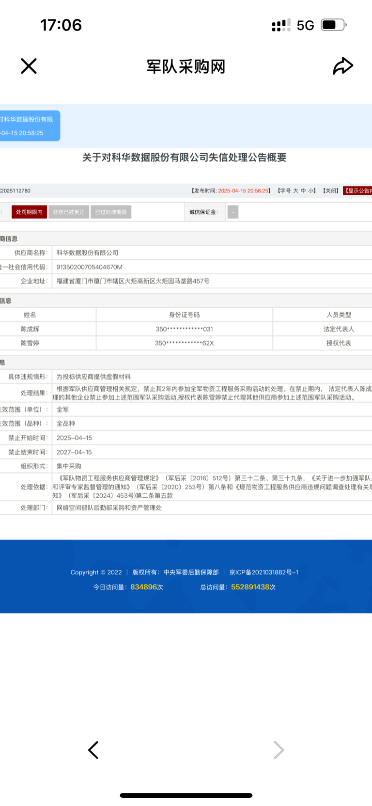Screen dimensions: 372x806
Task: Click the 诚信保证金 dash box
Action: [233, 212]
